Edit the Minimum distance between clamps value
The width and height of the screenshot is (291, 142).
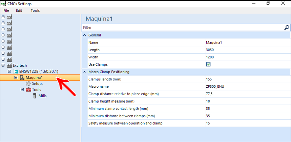(x=248, y=116)
